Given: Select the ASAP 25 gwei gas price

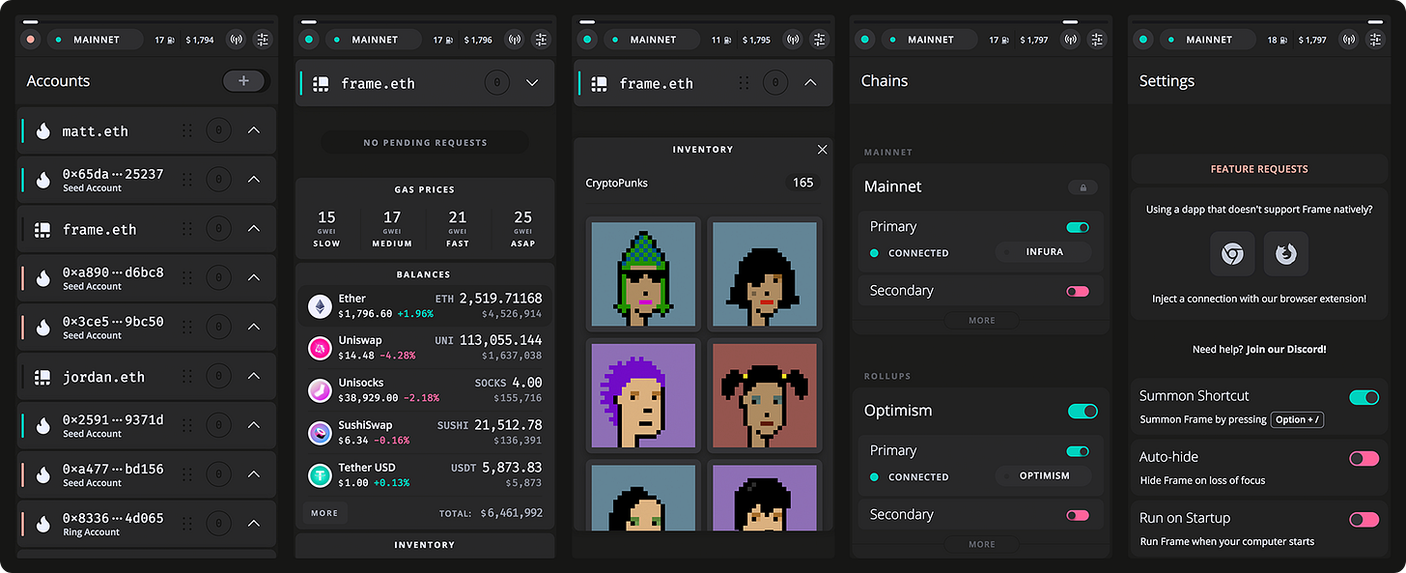Looking at the screenshot, I should 522,229.
